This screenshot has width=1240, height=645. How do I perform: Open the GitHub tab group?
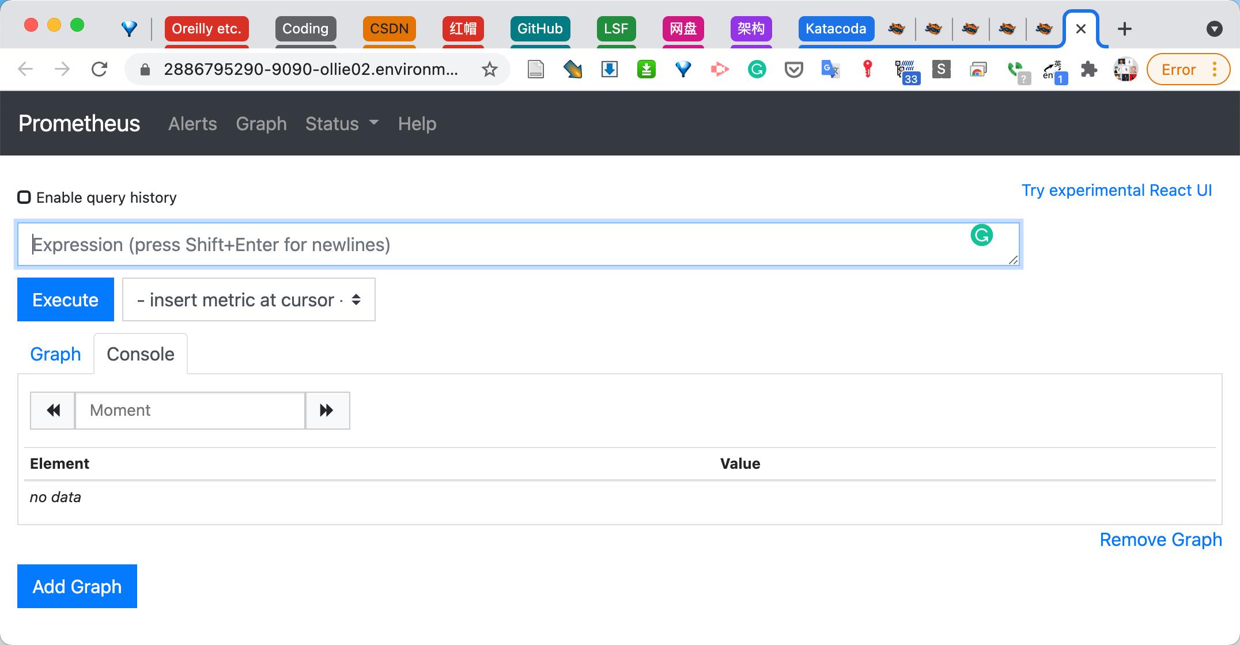pyautogui.click(x=540, y=29)
